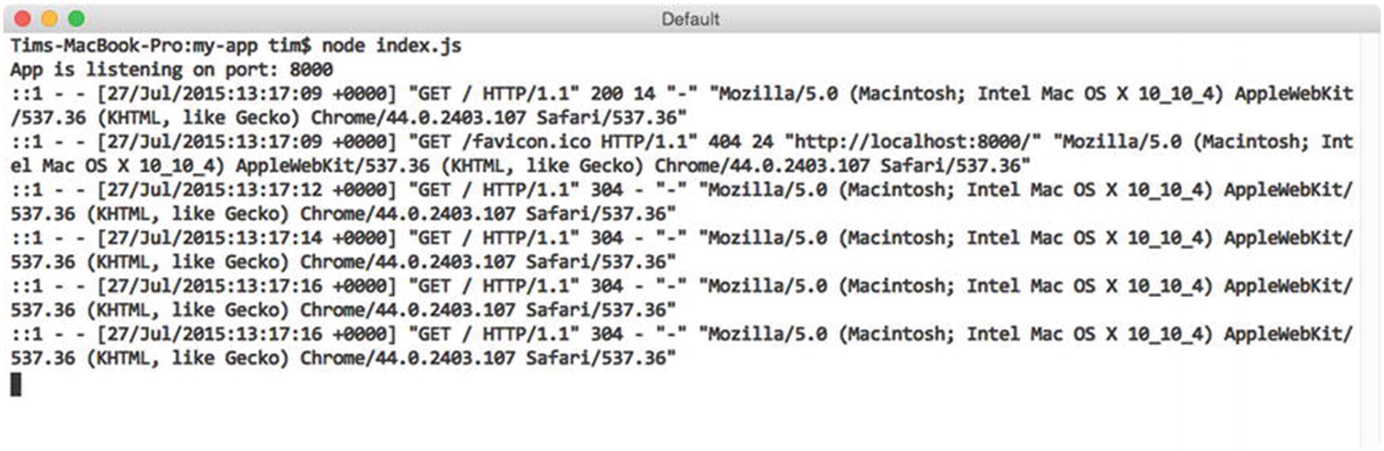Click the vertical scrollbar on the right edge

tap(1370, 240)
